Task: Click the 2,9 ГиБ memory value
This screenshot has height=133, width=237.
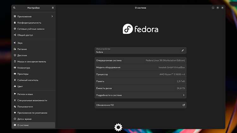Action: click(x=181, y=81)
